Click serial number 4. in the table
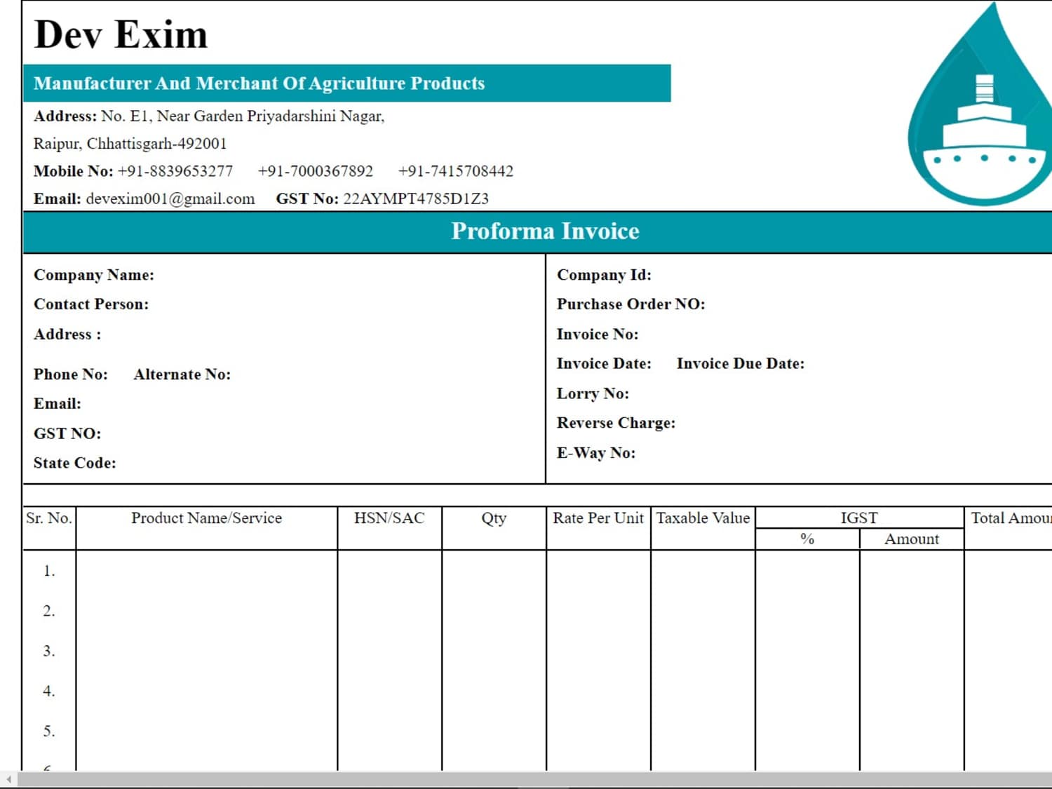 point(49,691)
